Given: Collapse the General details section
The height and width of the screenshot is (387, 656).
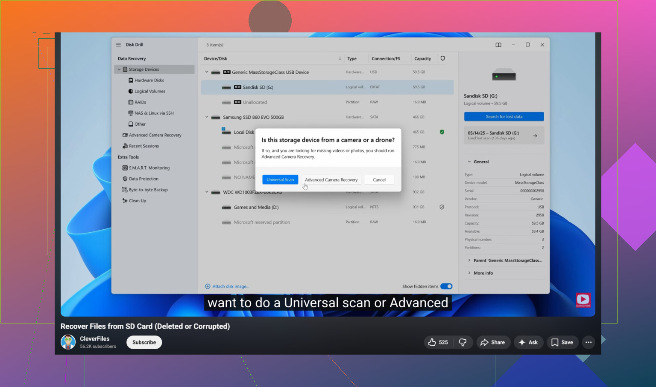Looking at the screenshot, I should coord(469,162).
